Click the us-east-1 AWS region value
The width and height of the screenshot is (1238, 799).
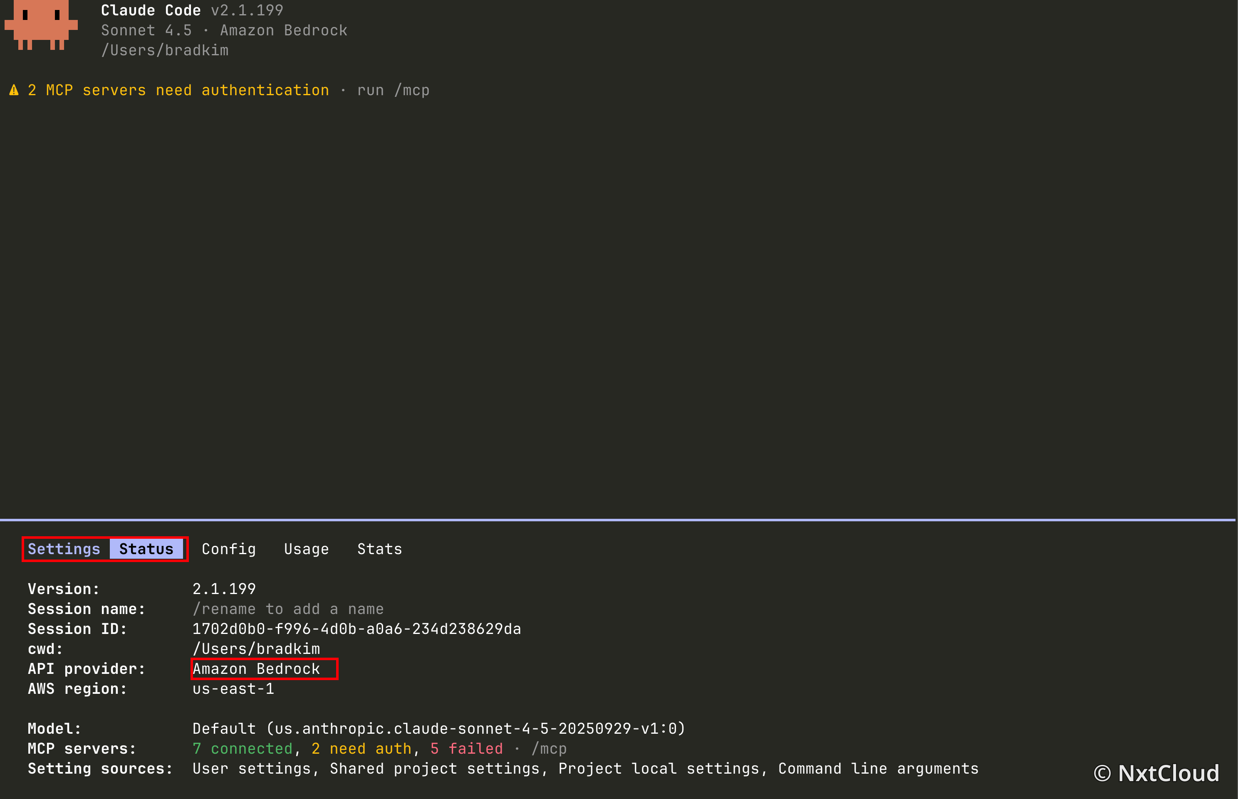click(233, 689)
